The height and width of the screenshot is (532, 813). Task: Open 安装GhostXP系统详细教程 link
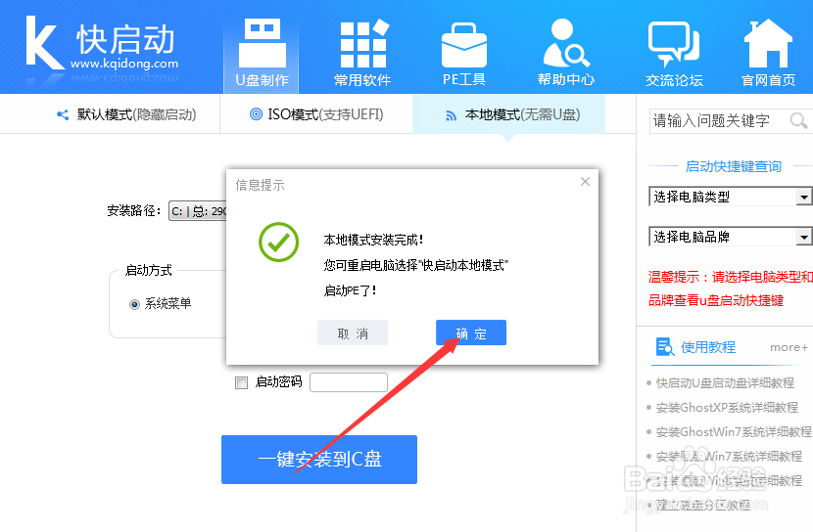[x=727, y=407]
